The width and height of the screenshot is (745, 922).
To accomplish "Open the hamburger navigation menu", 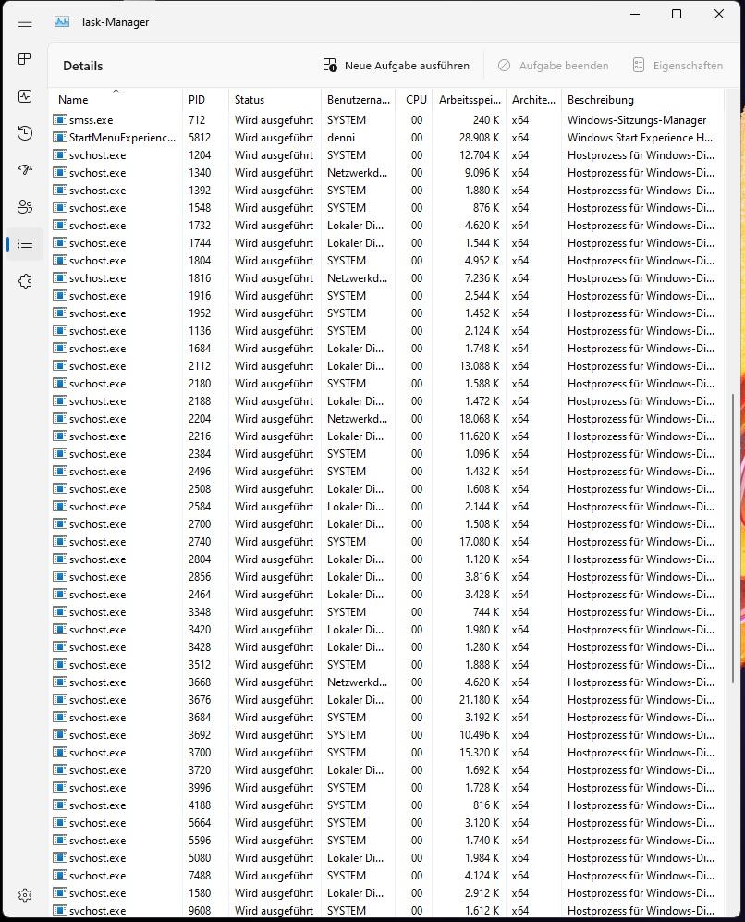I will pyautogui.click(x=25, y=22).
